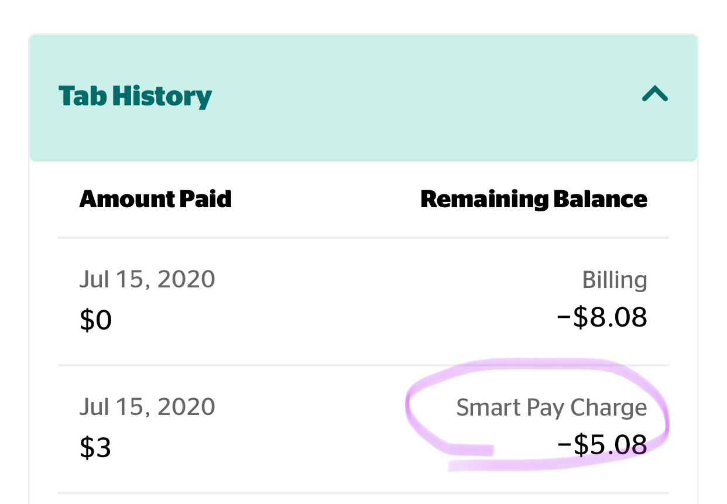Click the Tab History title text
The height and width of the screenshot is (504, 727).
point(135,97)
